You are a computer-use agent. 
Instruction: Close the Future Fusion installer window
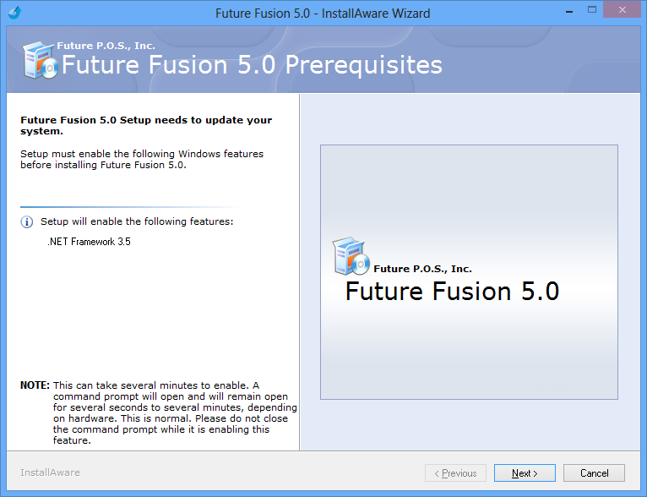click(x=623, y=10)
